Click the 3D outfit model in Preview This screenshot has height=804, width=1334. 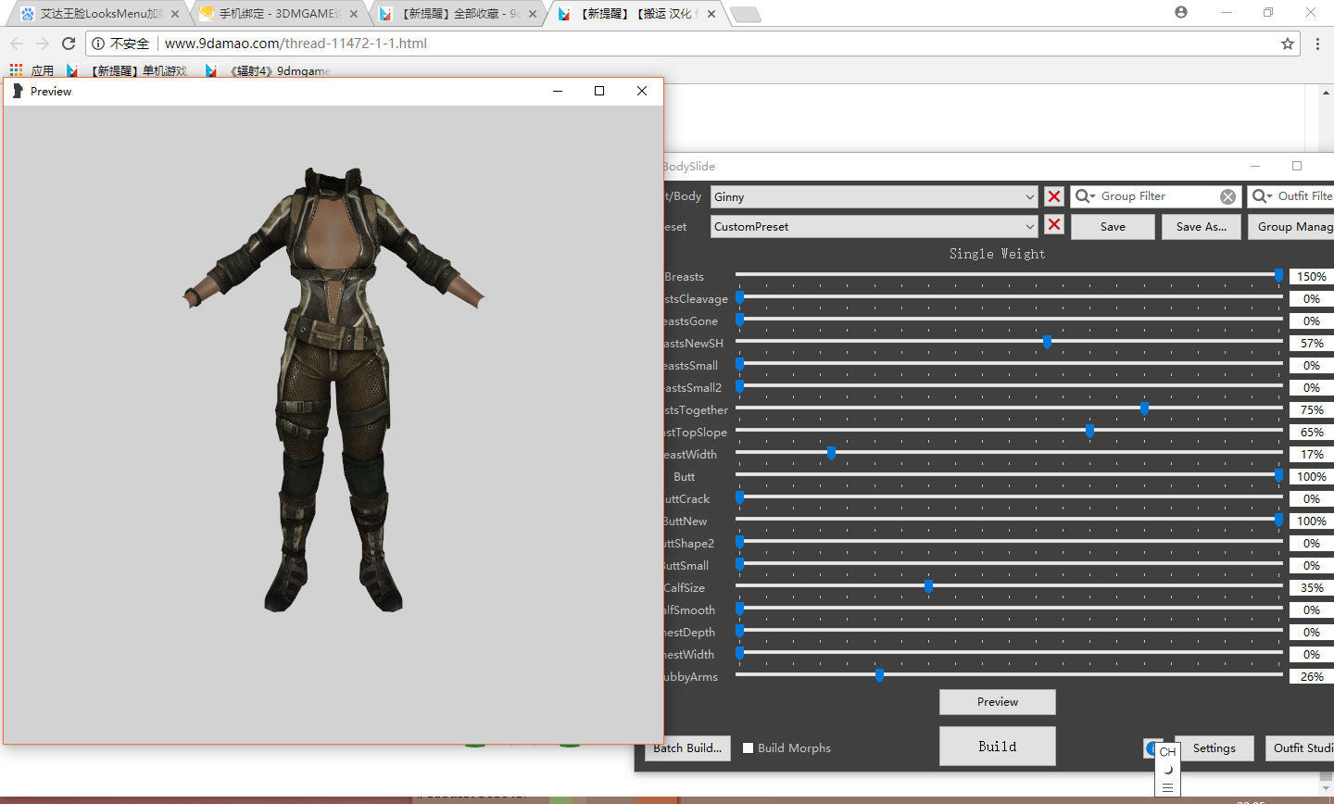point(333,389)
